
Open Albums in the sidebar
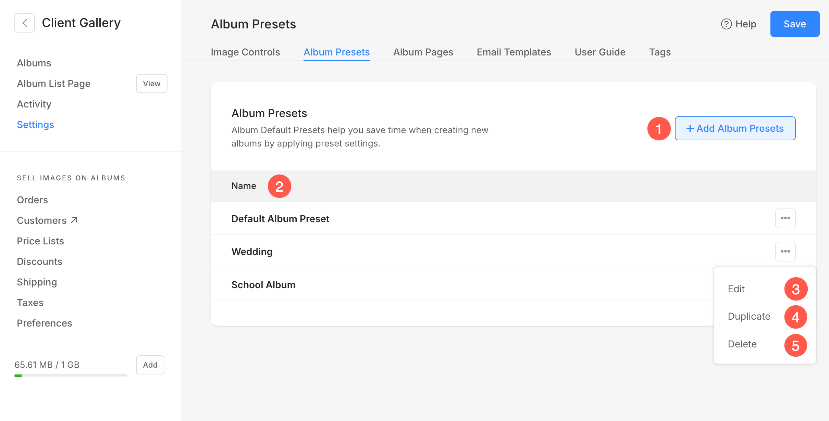(34, 63)
